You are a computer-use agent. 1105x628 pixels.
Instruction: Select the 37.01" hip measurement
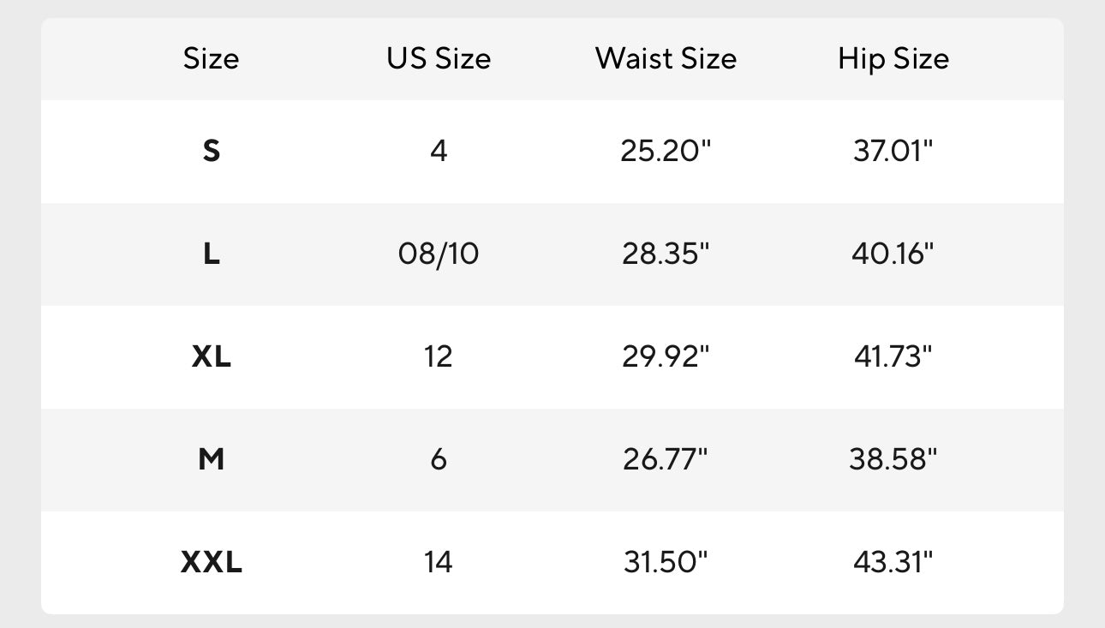click(893, 151)
